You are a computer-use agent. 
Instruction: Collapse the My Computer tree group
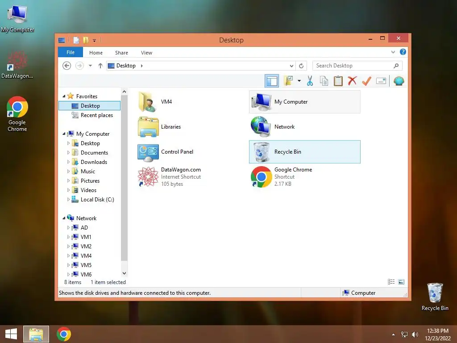click(x=64, y=134)
